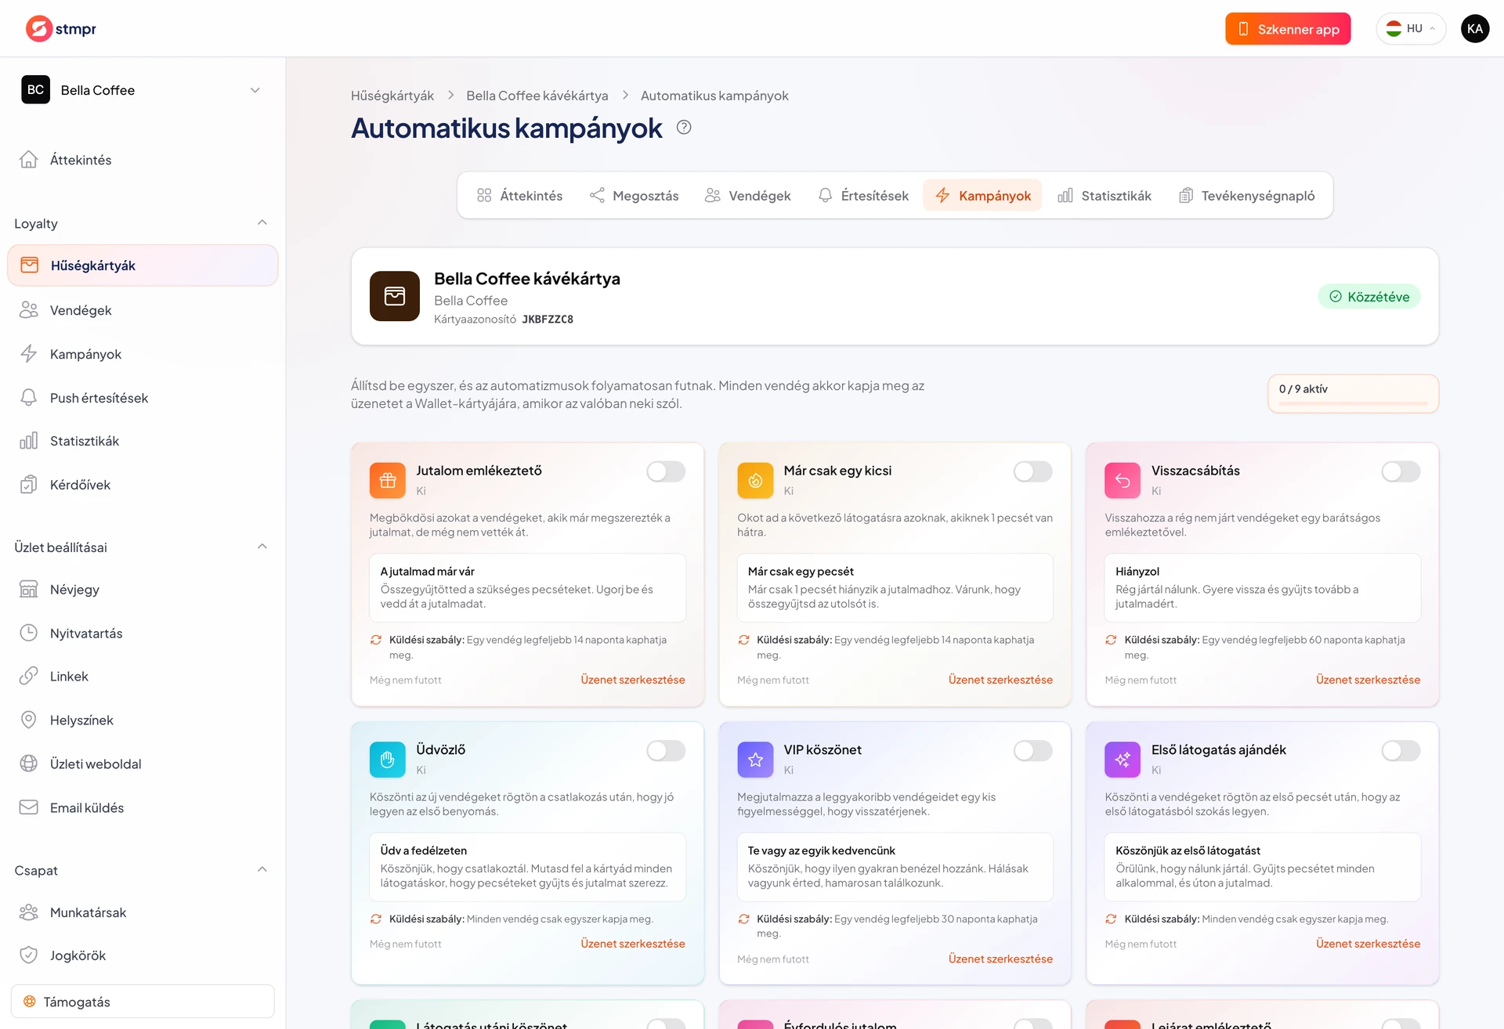Image resolution: width=1504 pixels, height=1029 pixels.
Task: Turn on the Visszacsábítás campaign switch
Action: pos(1401,471)
